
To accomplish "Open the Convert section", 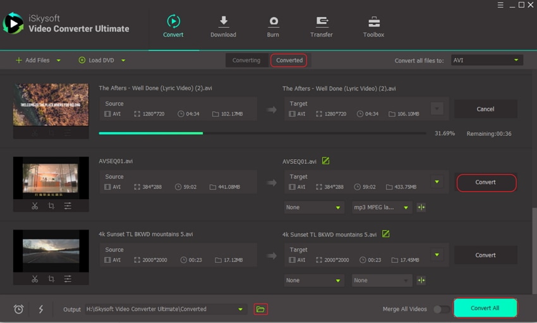I will pos(173,26).
